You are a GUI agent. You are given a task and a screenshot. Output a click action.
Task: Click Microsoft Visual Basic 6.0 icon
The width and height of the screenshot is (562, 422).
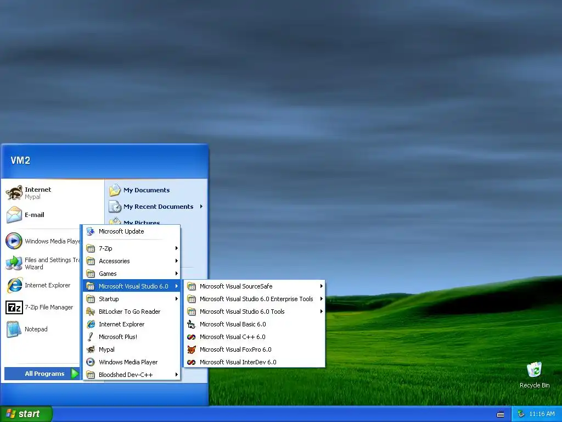pyautogui.click(x=192, y=324)
